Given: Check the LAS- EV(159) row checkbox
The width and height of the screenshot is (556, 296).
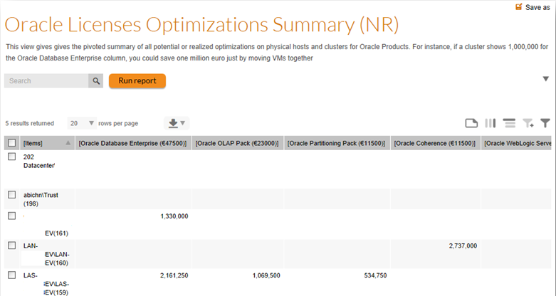Looking at the screenshot, I should (x=11, y=275).
